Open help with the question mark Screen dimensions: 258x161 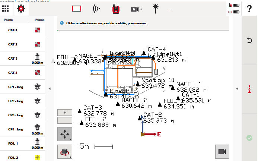pos(249,9)
